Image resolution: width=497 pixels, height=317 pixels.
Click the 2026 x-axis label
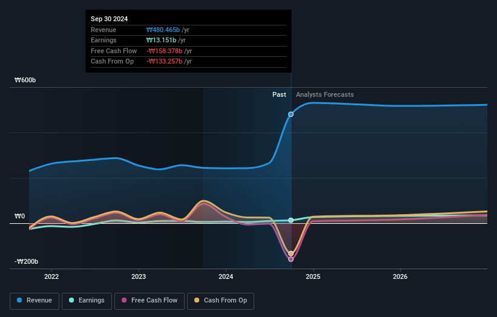400,277
